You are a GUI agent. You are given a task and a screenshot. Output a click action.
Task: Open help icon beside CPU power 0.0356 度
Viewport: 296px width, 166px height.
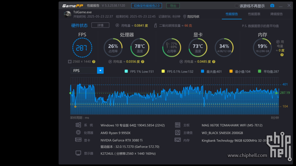pos(143,62)
